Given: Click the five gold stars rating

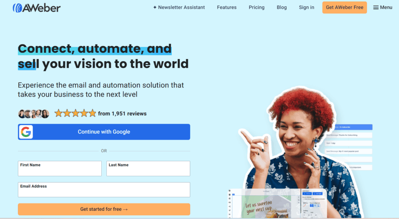Looking at the screenshot, I should pos(75,113).
